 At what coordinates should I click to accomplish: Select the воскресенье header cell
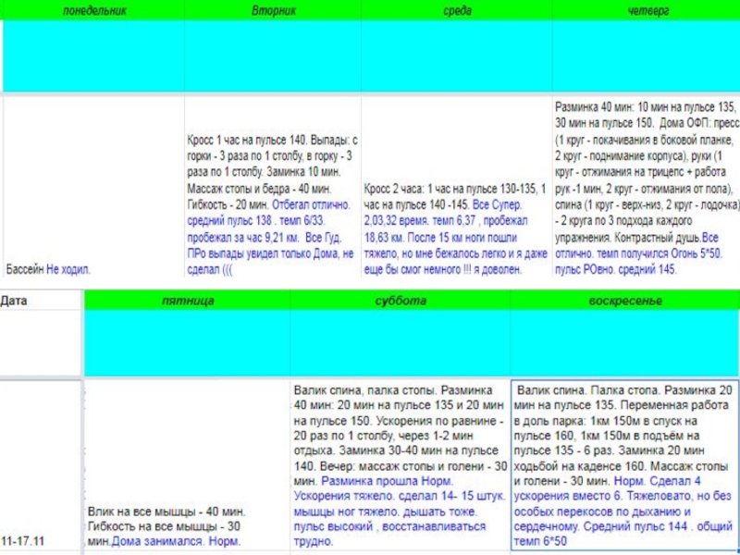(x=624, y=301)
